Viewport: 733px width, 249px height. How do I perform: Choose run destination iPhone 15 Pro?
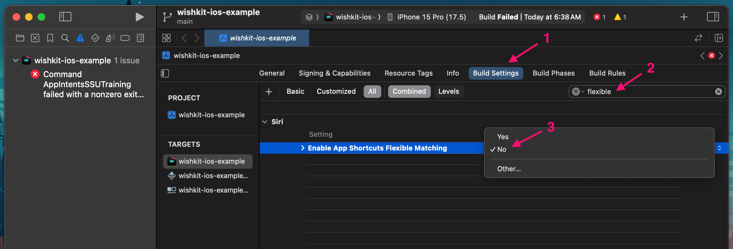pyautogui.click(x=427, y=17)
